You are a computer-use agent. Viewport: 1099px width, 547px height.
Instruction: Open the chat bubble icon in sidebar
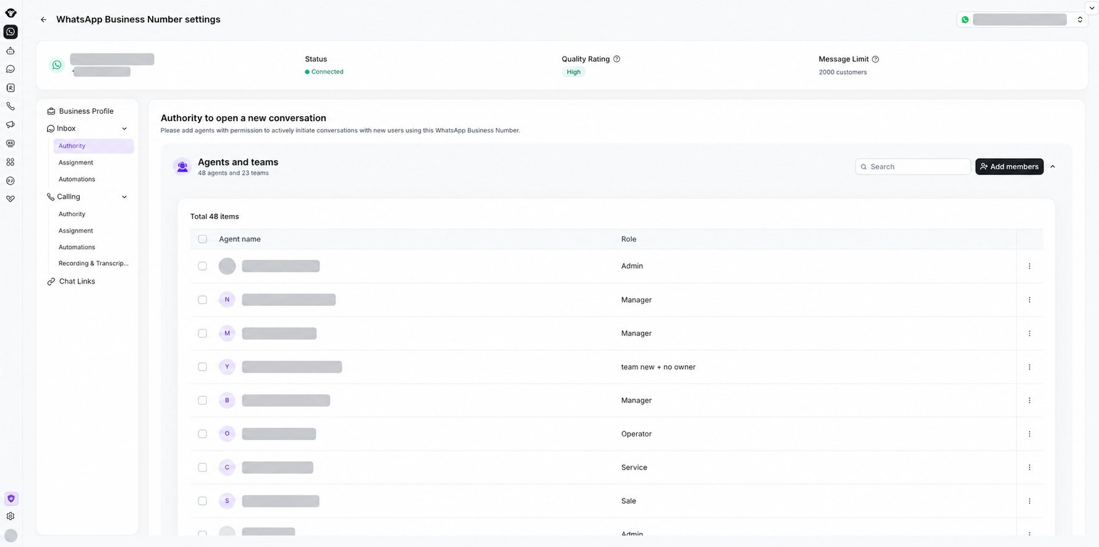click(11, 69)
